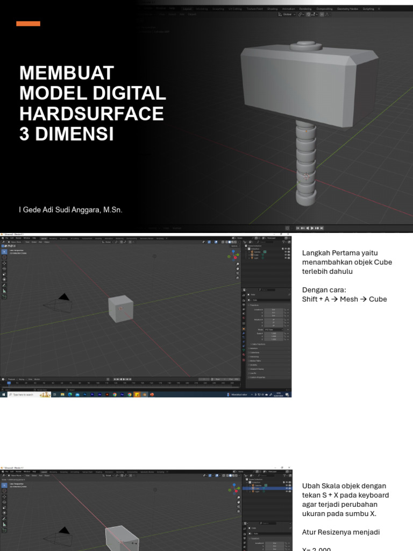Toggle the Scale X lock in first Blender screenshot
The height and width of the screenshot is (551, 413).
[x=285, y=334]
